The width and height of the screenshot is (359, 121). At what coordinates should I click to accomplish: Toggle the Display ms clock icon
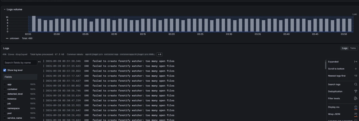point(356,107)
